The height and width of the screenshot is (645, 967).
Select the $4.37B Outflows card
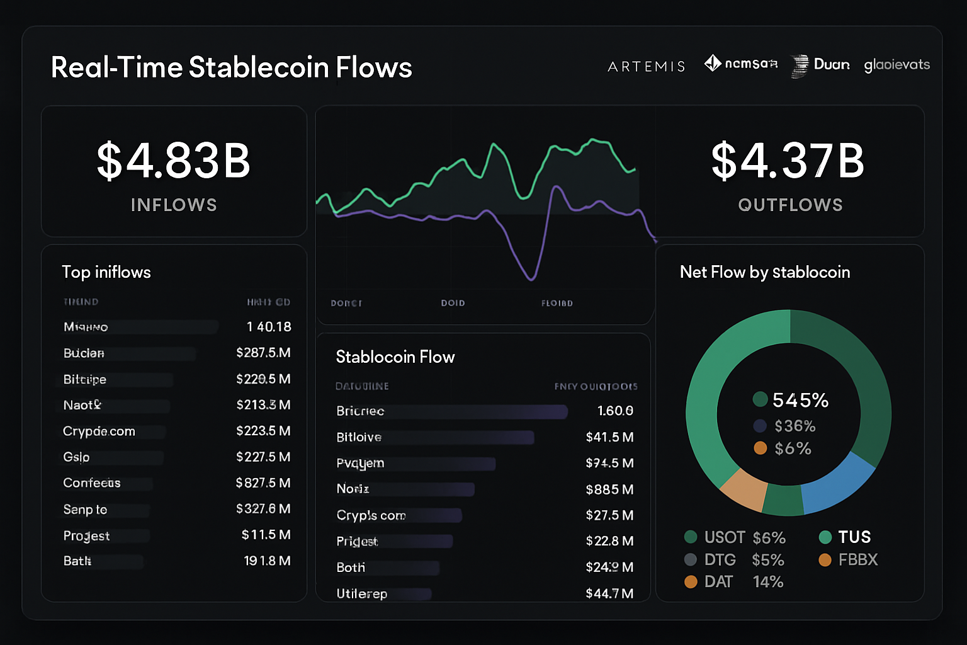click(x=789, y=171)
